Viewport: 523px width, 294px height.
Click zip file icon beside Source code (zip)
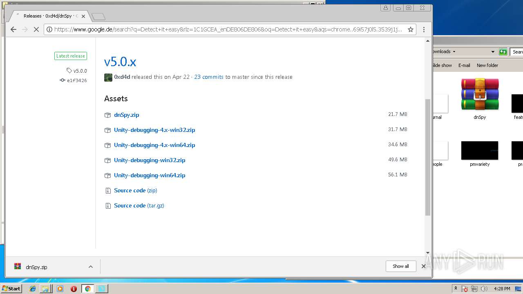coord(108,191)
